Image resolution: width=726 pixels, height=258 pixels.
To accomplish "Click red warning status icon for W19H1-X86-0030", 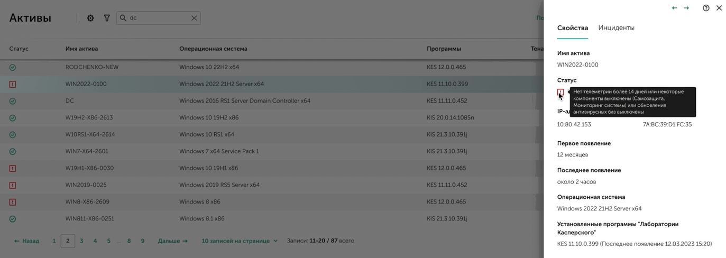I will [13, 168].
